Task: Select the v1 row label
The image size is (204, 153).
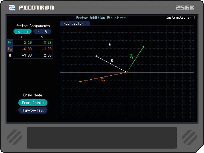Action: (x=10, y=43)
